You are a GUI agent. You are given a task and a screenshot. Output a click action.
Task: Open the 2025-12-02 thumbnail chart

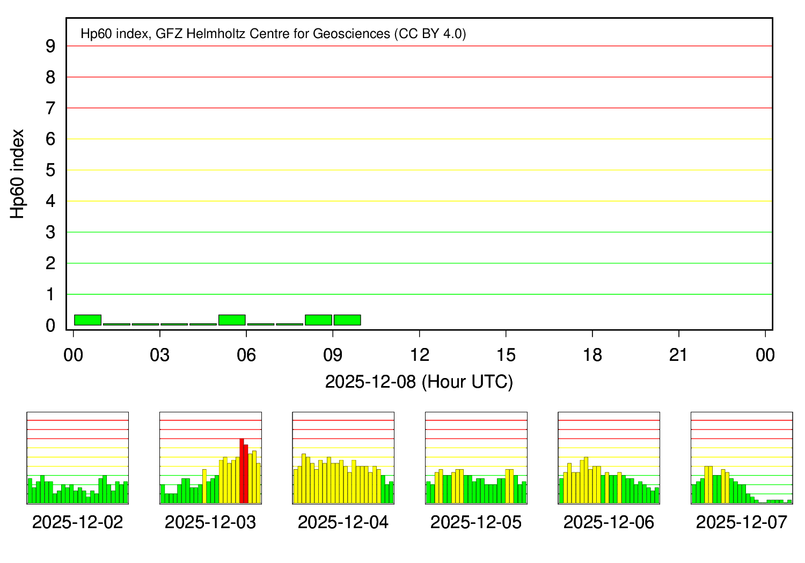[x=78, y=458]
